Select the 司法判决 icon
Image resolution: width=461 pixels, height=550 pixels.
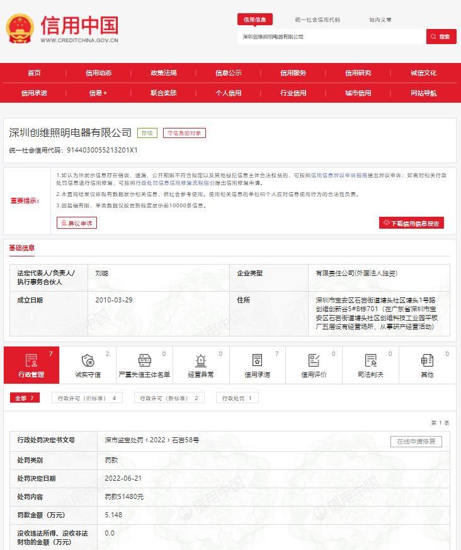click(370, 360)
